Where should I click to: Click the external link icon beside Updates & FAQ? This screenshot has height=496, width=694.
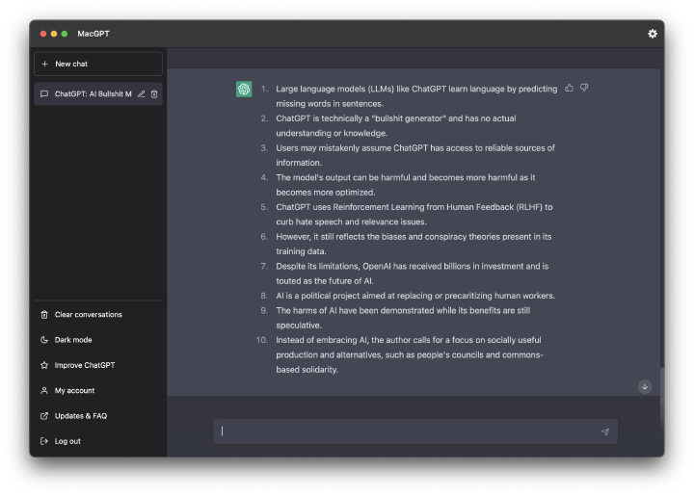44,415
